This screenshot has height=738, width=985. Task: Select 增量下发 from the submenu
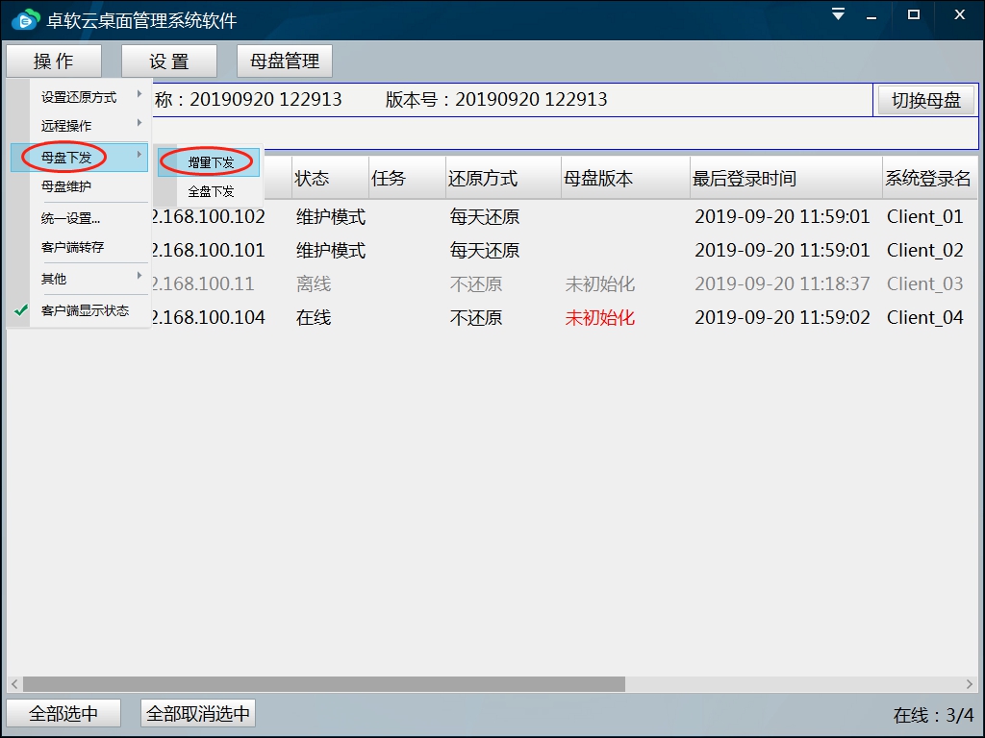pos(211,162)
